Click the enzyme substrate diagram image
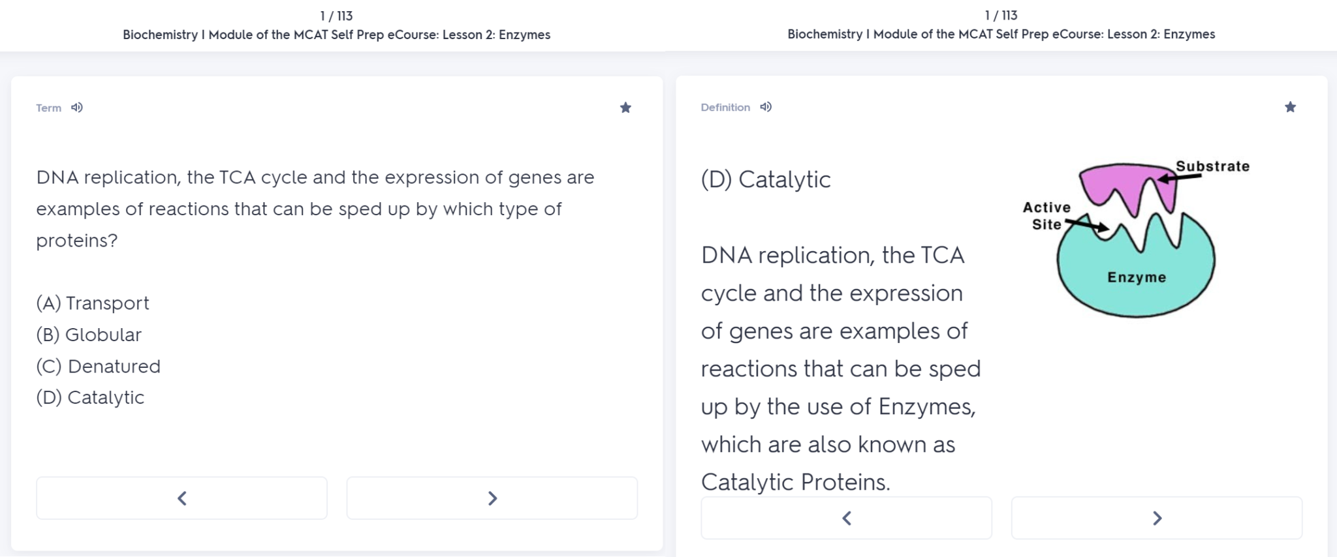Screen dimensions: 1337x557 tap(1136, 239)
